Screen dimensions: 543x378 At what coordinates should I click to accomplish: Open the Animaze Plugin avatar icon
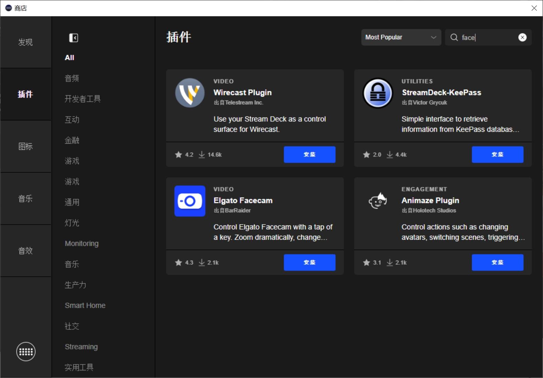[378, 201]
